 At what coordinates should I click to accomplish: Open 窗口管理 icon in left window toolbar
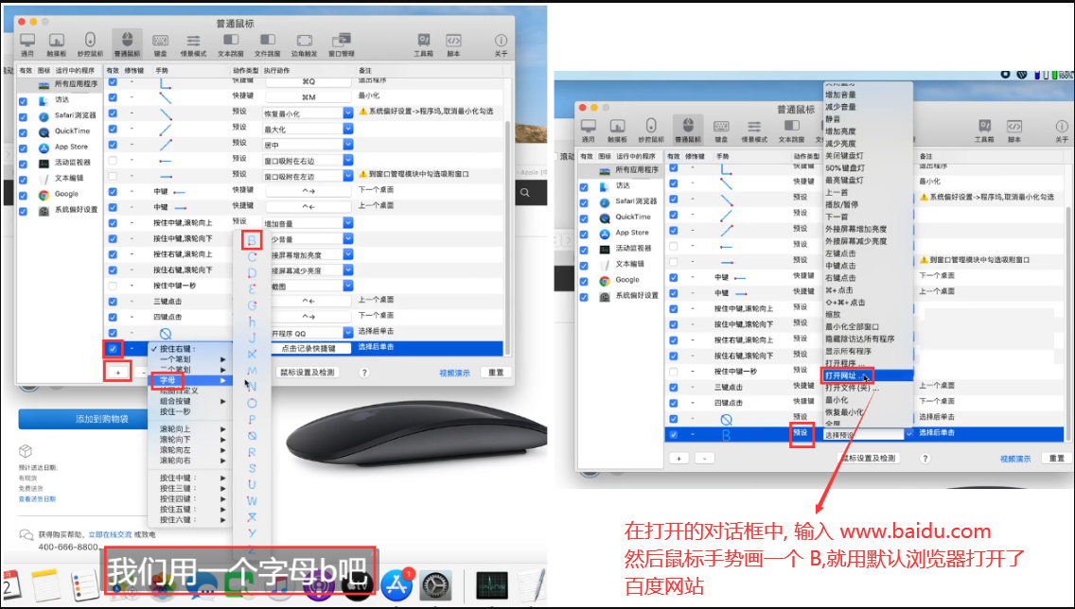(341, 44)
